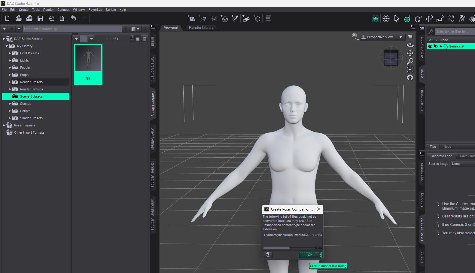Open the Scripts menu
Image resolution: width=475 pixels, height=273 pixels.
tap(111, 10)
